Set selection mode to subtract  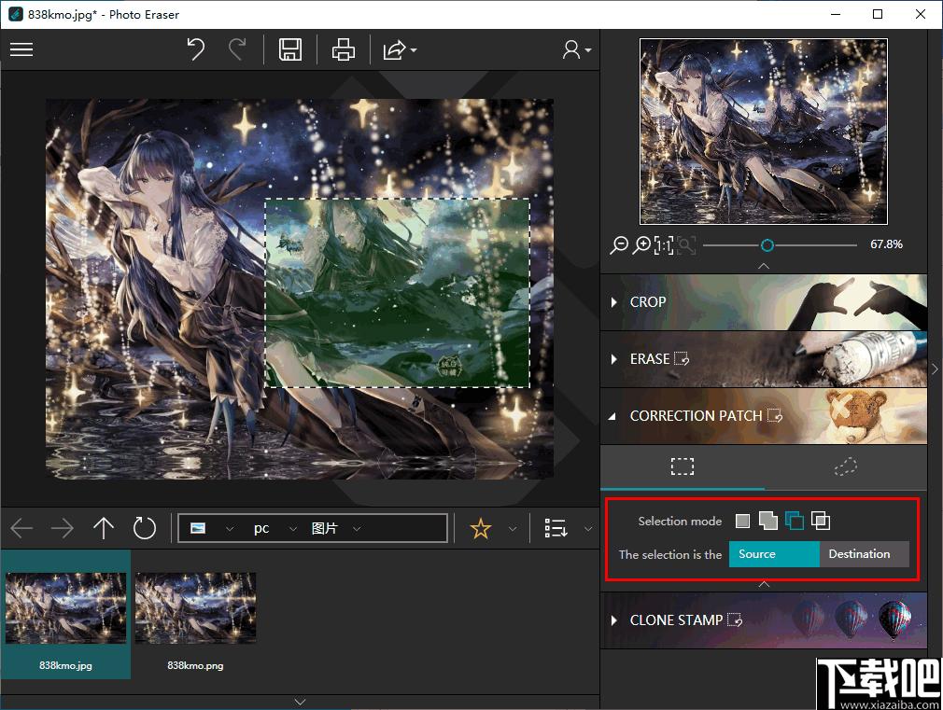pyautogui.click(x=794, y=521)
